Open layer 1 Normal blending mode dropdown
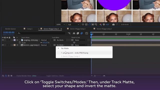Screen dimensions: 160x90 tap(45, 40)
